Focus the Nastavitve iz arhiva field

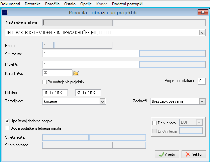78,23
